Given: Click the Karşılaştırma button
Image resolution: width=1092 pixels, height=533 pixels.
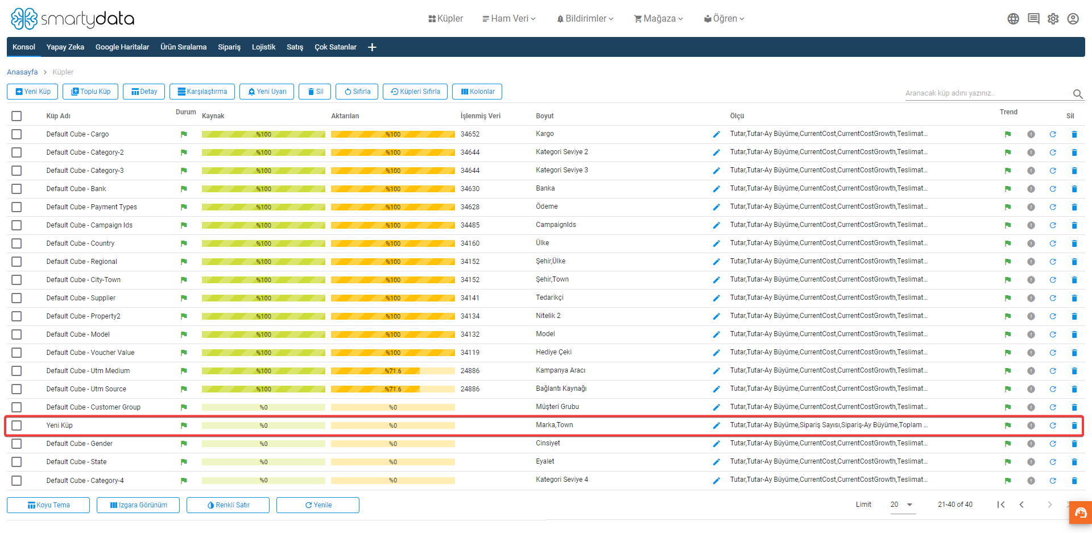Looking at the screenshot, I should pyautogui.click(x=202, y=92).
